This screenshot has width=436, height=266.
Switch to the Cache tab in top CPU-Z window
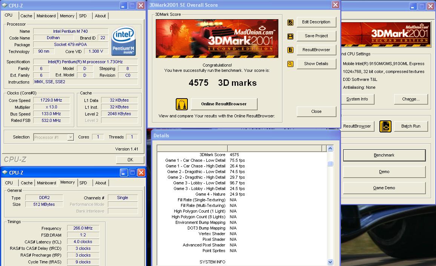click(26, 16)
